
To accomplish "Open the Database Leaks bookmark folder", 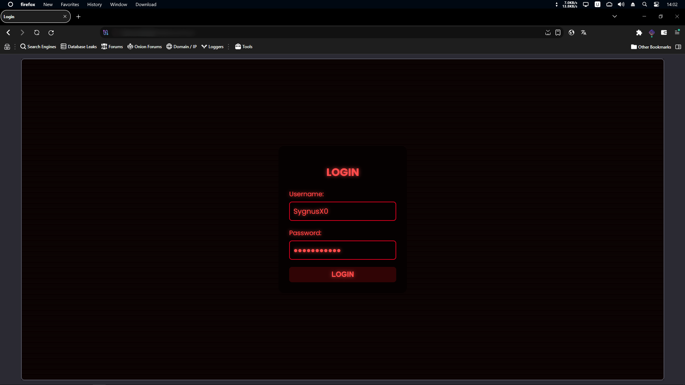I will (79, 47).
